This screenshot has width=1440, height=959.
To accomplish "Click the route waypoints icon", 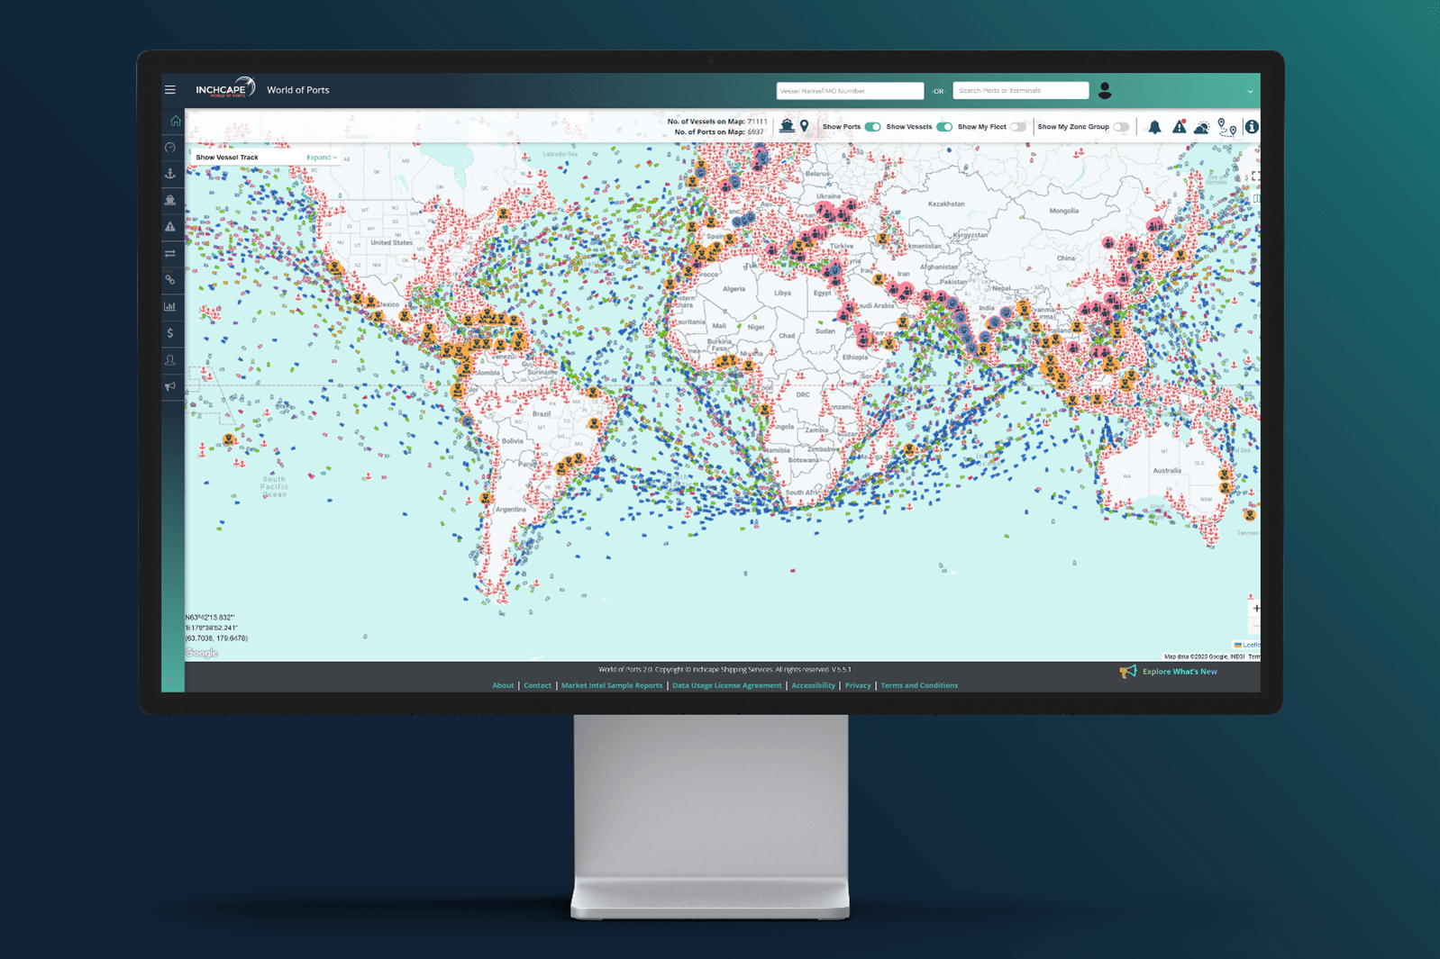I will click(1226, 128).
